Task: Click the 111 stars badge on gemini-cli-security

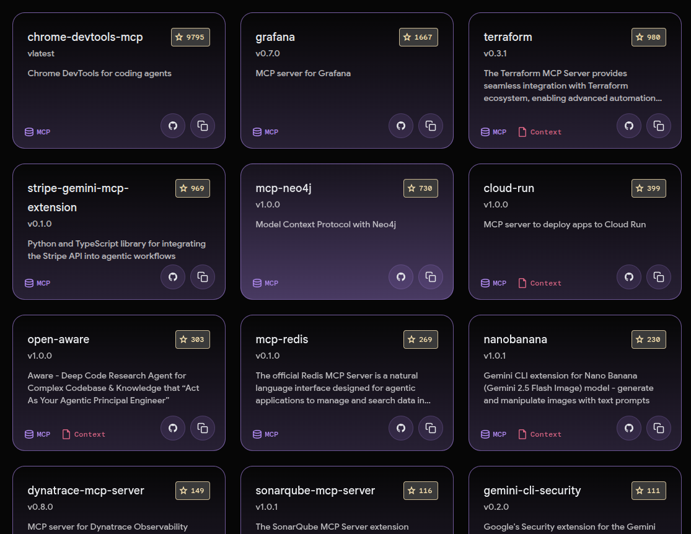Action: [648, 491]
